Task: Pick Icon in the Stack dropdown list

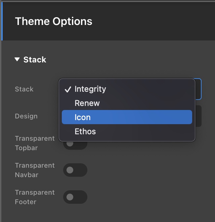Action: coord(83,117)
